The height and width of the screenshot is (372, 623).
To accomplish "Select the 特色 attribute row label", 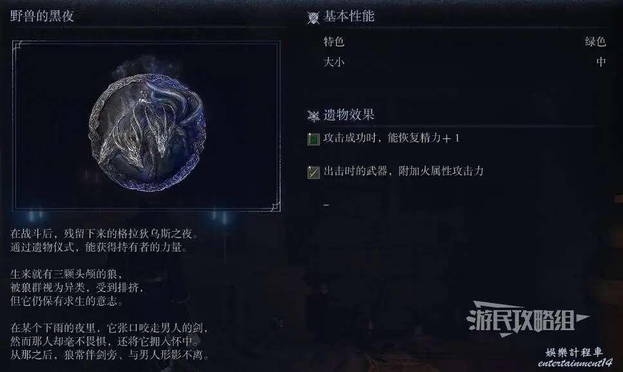I will click(x=333, y=41).
